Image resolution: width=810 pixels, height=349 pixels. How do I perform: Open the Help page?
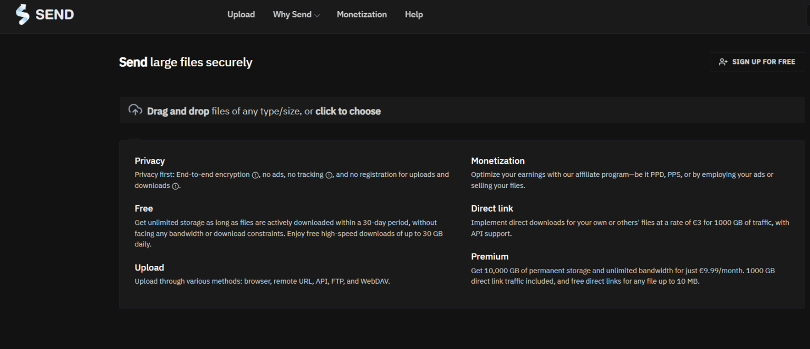tap(414, 15)
